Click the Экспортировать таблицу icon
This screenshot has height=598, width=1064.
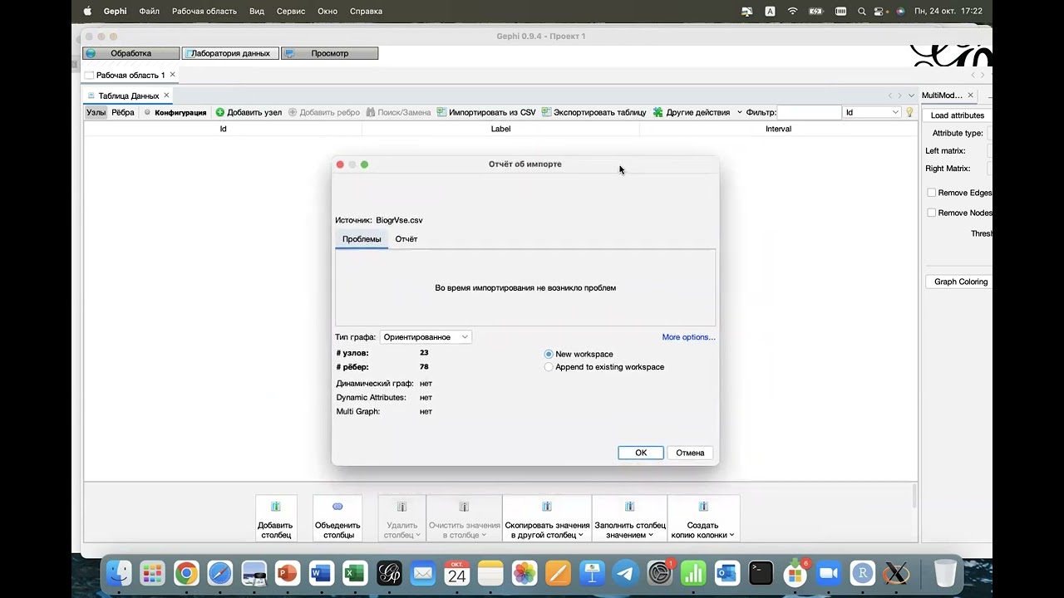click(547, 112)
